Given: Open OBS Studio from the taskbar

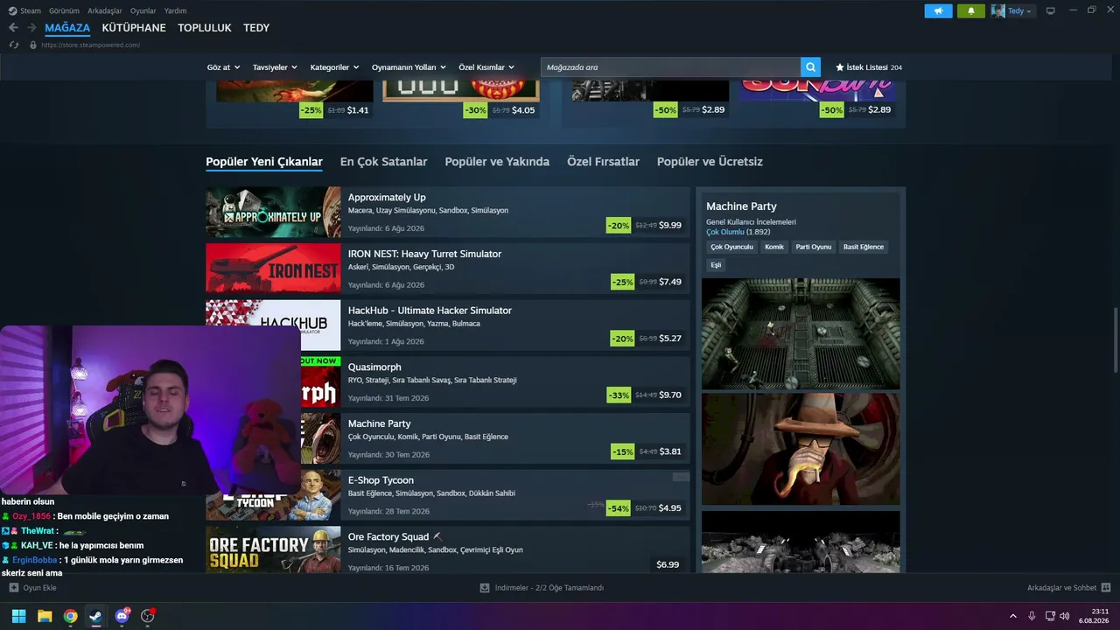Looking at the screenshot, I should (x=147, y=616).
